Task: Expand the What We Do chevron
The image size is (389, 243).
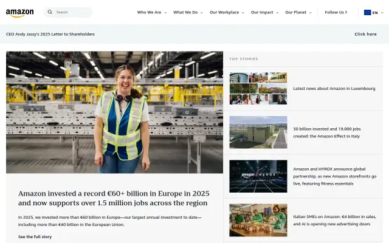Action: point(201,13)
